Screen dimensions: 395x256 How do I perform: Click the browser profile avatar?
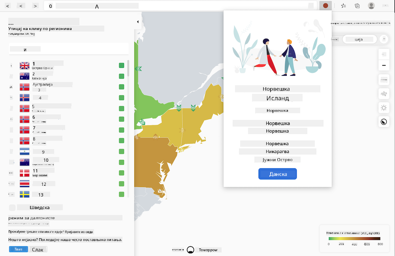(371, 6)
